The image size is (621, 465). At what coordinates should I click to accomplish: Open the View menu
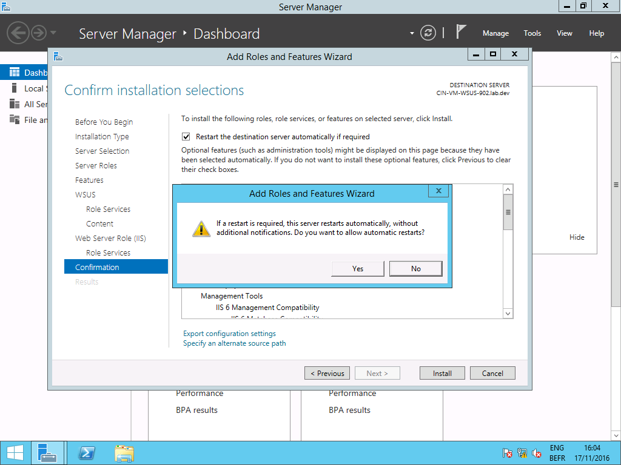click(x=565, y=33)
